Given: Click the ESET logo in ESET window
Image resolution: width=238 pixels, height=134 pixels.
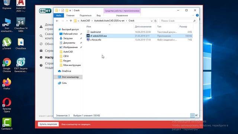Looking at the screenshot, I should click(45, 11).
